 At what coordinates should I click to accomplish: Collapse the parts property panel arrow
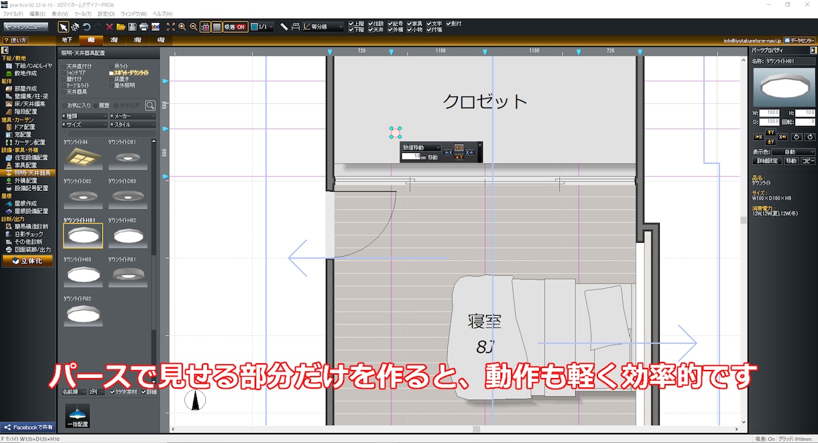(813, 50)
